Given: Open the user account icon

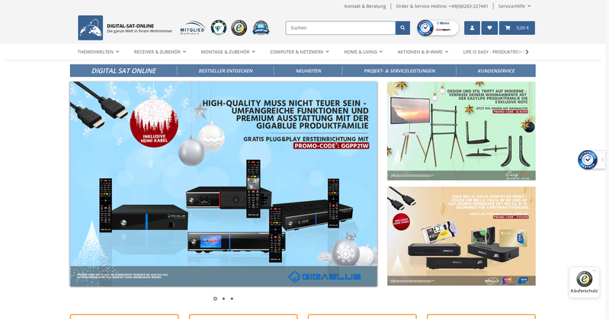Looking at the screenshot, I should (x=473, y=28).
